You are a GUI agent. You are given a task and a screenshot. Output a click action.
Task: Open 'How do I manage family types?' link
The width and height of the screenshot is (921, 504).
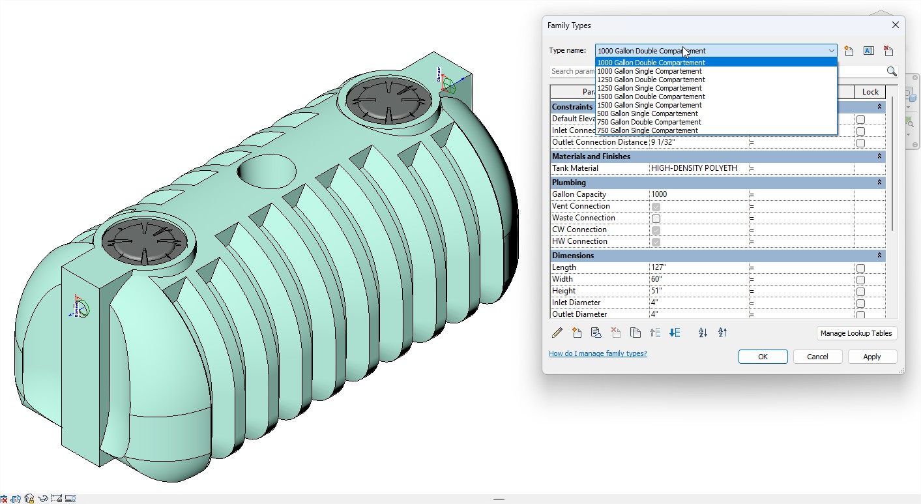[x=598, y=354]
